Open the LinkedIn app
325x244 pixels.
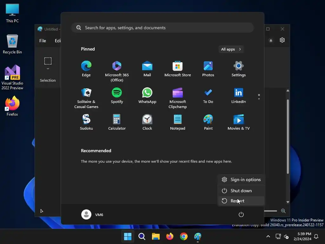239,96
